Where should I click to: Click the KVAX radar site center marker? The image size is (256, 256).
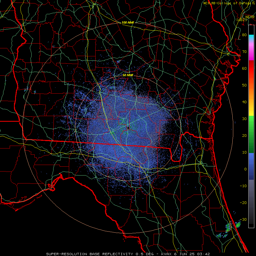click(128, 128)
